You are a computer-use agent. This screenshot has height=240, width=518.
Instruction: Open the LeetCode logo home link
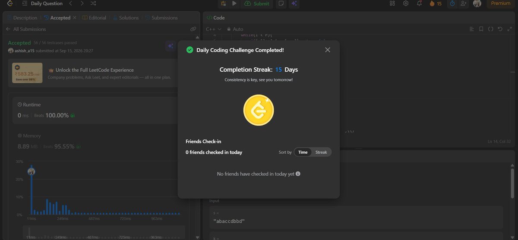point(10,3)
